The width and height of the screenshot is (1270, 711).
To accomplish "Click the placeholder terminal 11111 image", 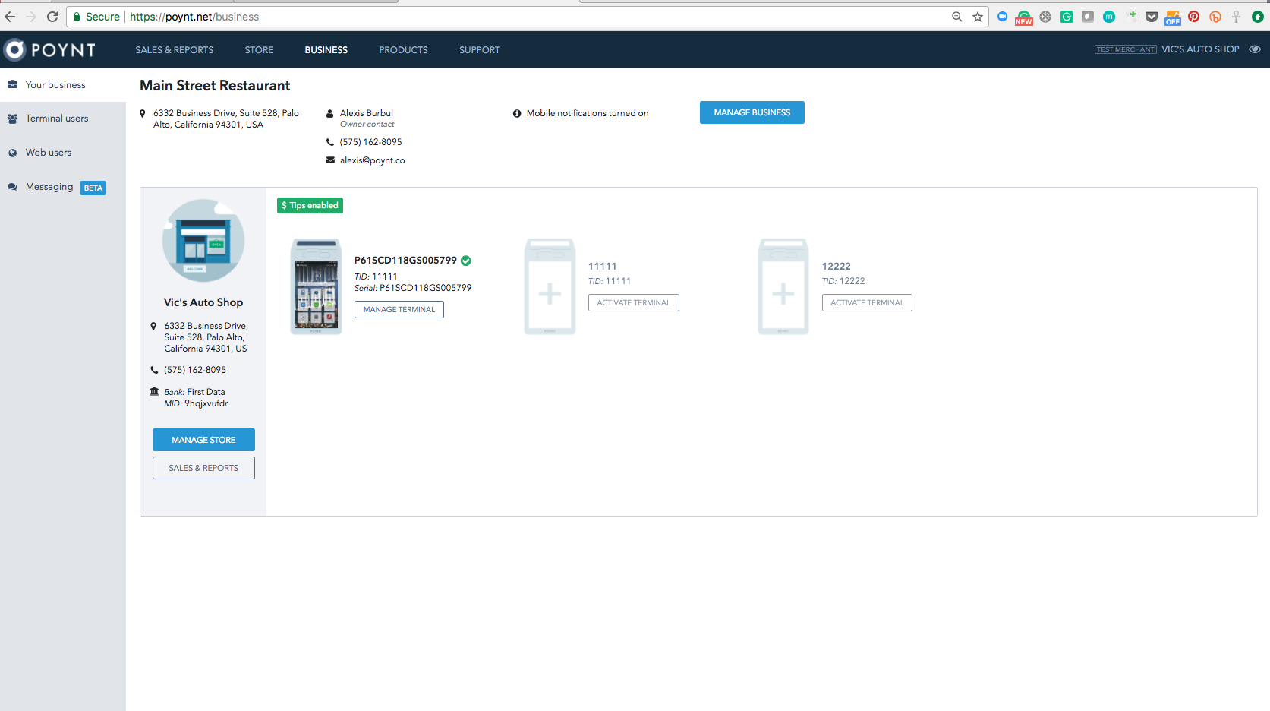I will click(550, 286).
